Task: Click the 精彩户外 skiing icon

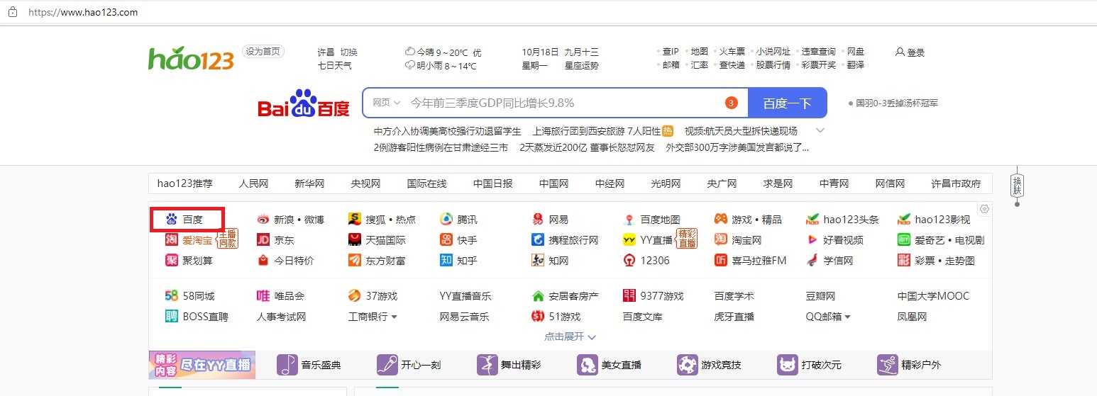Action: pos(888,365)
